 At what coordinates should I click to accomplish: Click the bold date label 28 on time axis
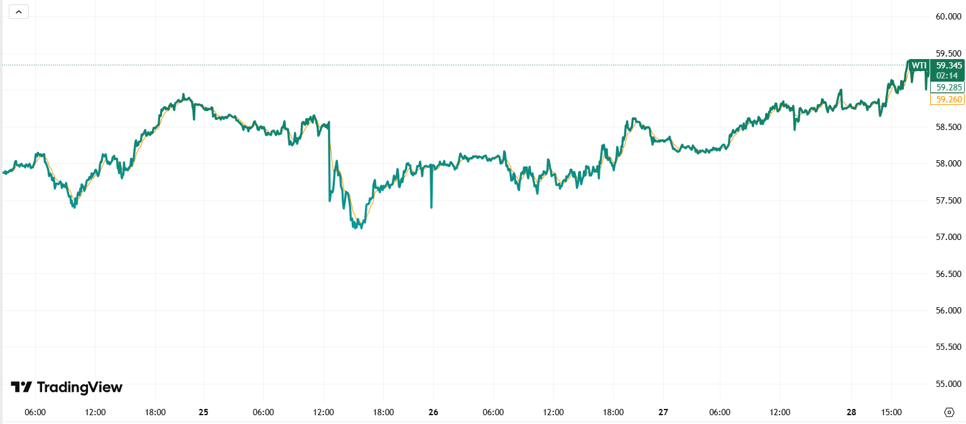point(851,413)
